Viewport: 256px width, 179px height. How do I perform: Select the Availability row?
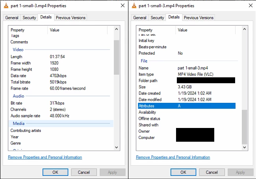187,112
